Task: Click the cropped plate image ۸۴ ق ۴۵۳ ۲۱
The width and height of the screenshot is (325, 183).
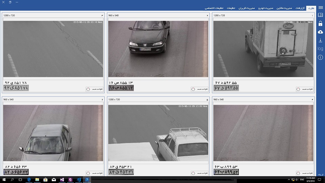Action: (121, 172)
